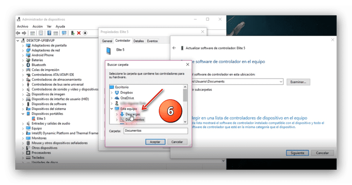Scan for hardware changes monitor icon
This screenshot has width=352, height=185.
64,33
